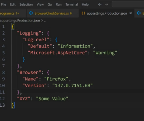Click the C# icon on BrowserCheckService.cs tab
Image resolution: width=144 pixels, height=121 pixels.
point(31,13)
